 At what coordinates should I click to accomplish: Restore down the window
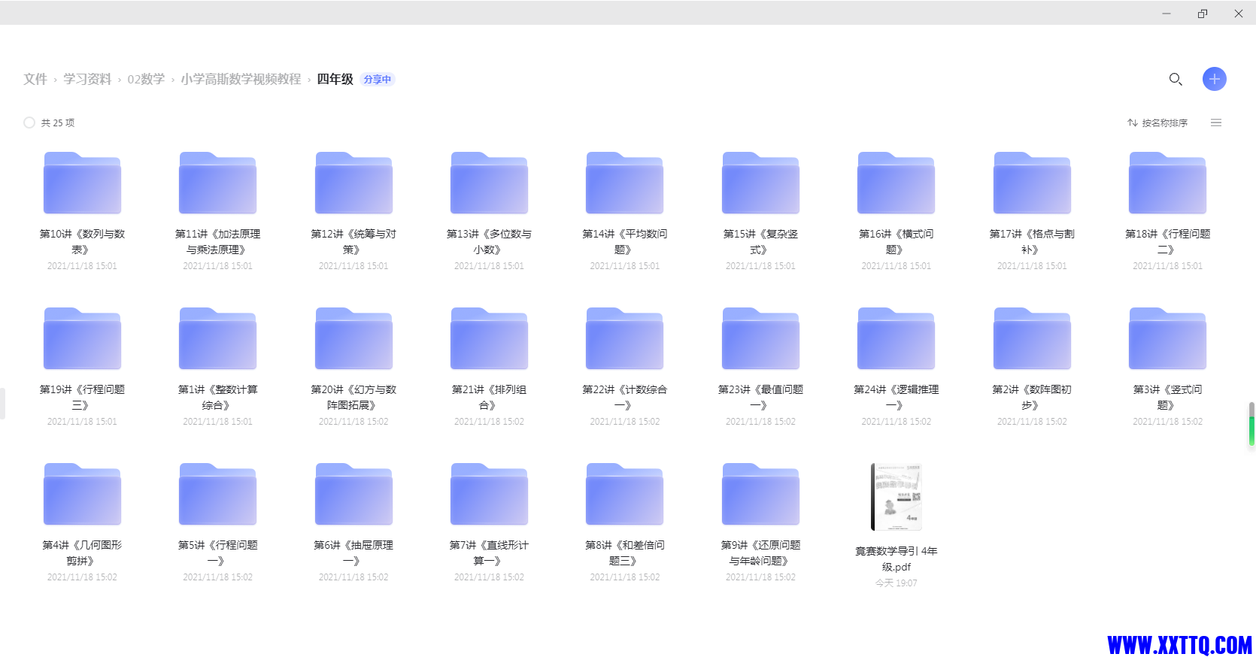[x=1203, y=13]
